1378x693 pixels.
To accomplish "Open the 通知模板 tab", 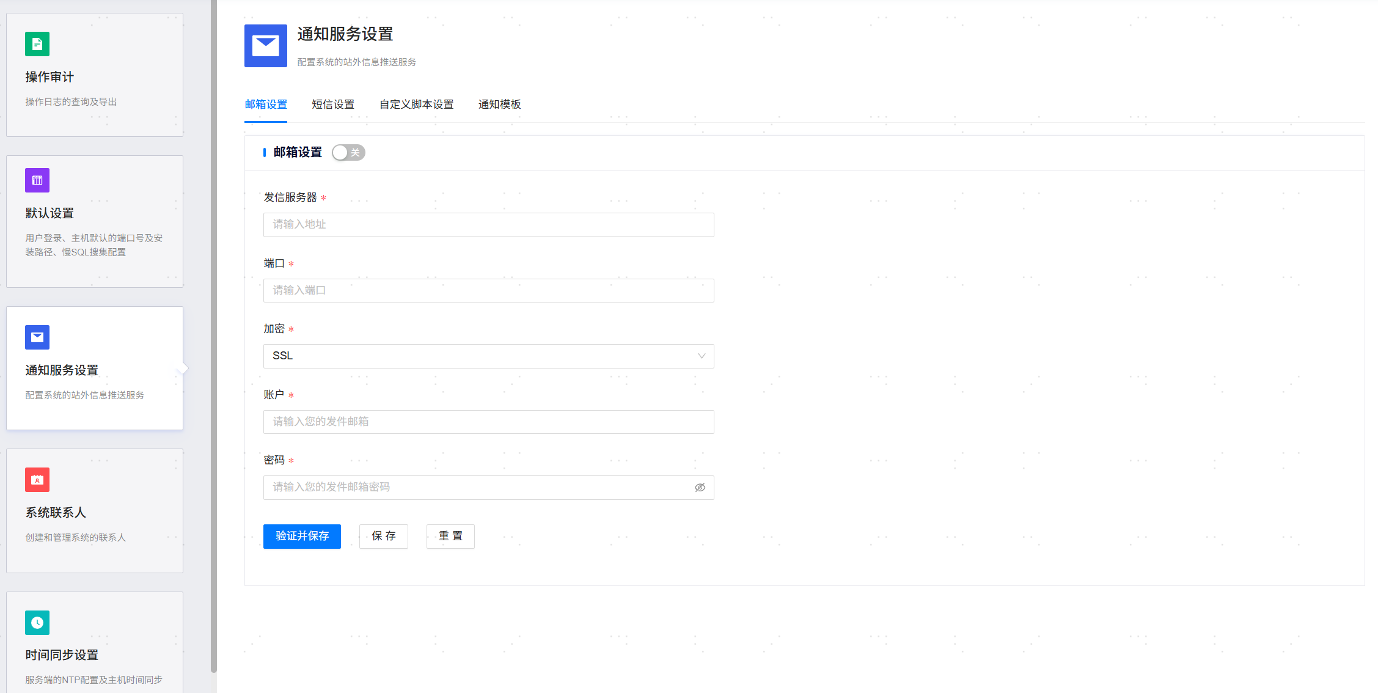I will click(x=499, y=105).
